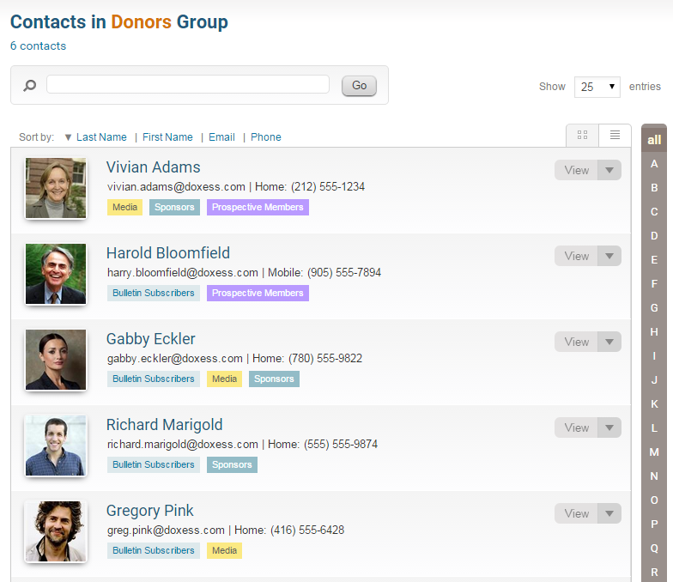Open Gregory Pink's profile photo
Image resolution: width=673 pixels, height=582 pixels.
(x=56, y=531)
